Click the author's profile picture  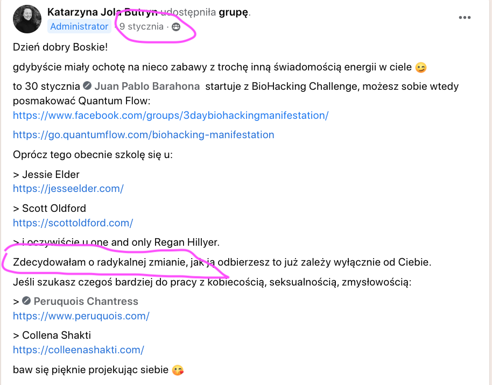pyautogui.click(x=27, y=19)
